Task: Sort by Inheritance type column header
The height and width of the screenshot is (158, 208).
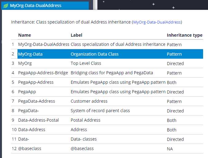Action: coord(184,35)
